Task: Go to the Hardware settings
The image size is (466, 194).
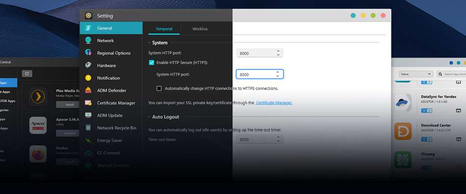Action: coord(111,66)
